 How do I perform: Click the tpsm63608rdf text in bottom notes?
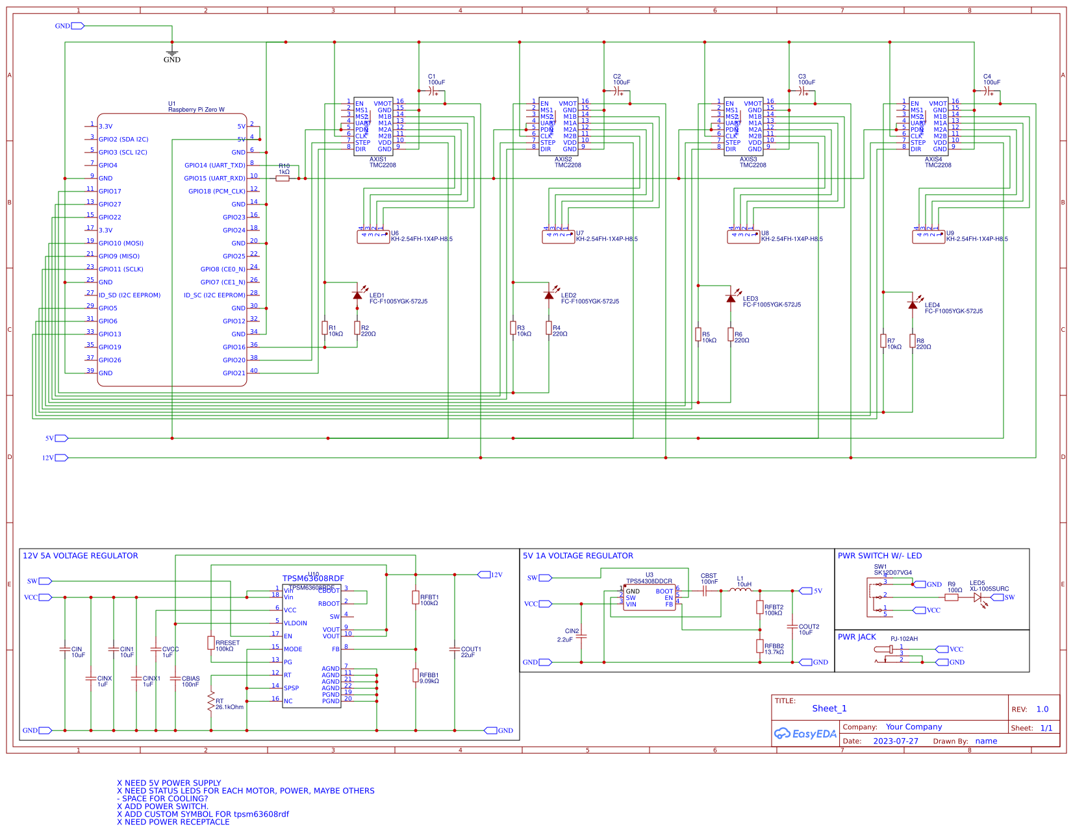point(262,814)
